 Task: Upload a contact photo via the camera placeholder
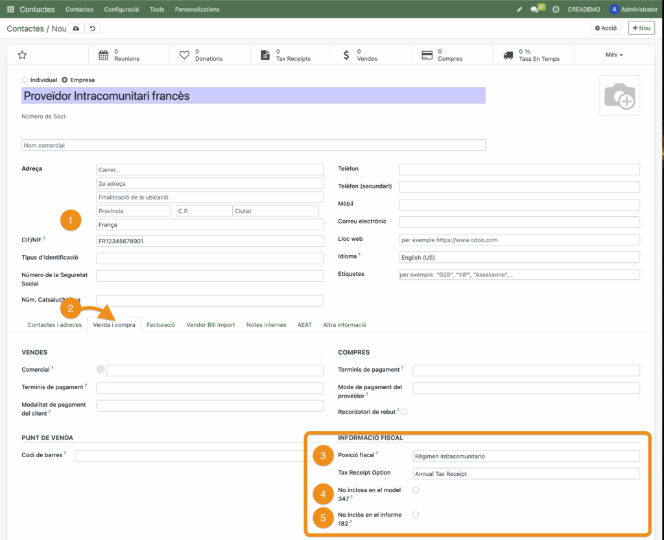click(619, 96)
